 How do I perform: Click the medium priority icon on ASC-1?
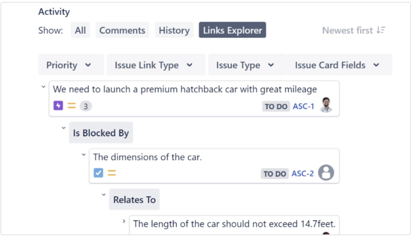pyautogui.click(x=72, y=106)
